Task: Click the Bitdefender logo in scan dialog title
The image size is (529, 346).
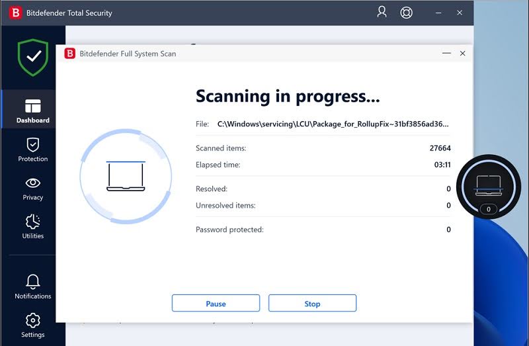Action: click(69, 54)
